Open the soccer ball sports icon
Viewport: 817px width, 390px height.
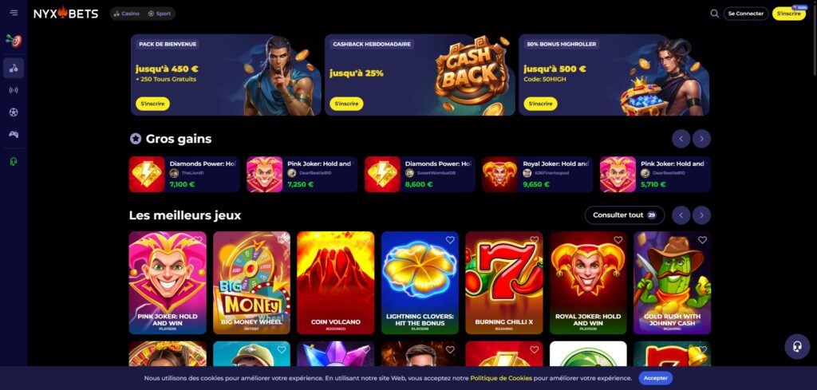(14, 112)
